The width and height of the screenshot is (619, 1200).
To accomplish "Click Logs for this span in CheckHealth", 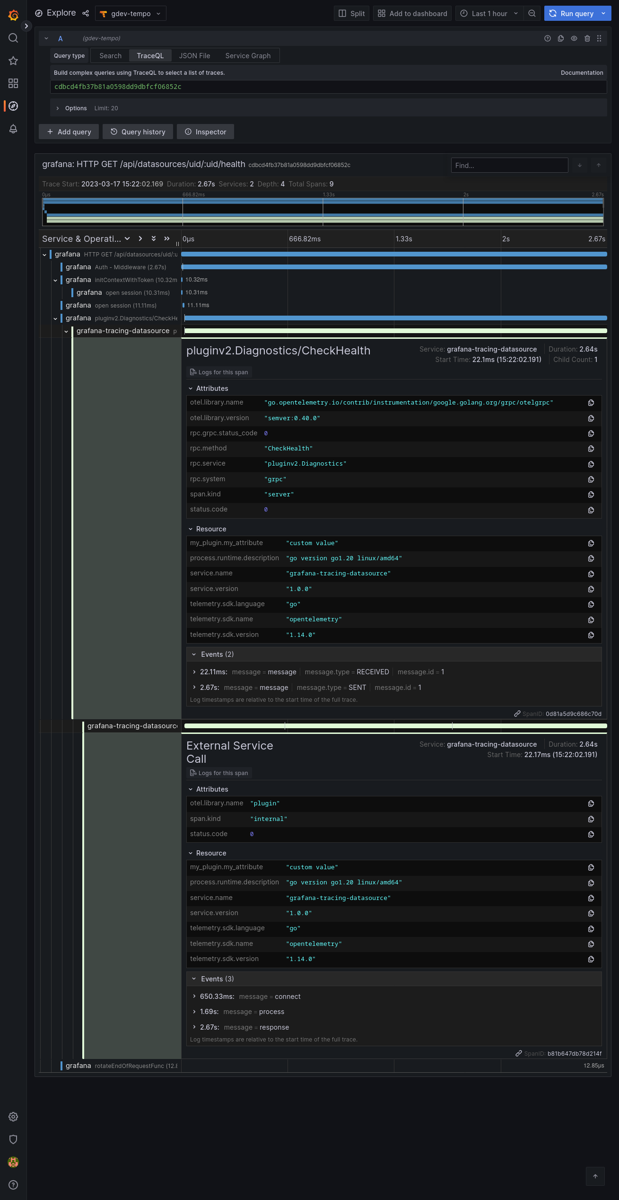I will pyautogui.click(x=219, y=372).
